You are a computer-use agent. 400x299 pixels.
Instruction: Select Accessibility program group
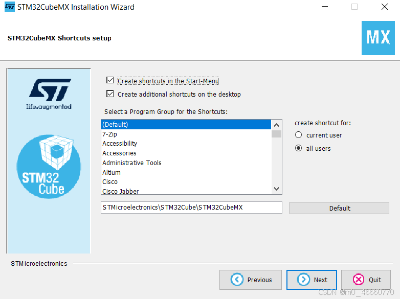[186, 144]
